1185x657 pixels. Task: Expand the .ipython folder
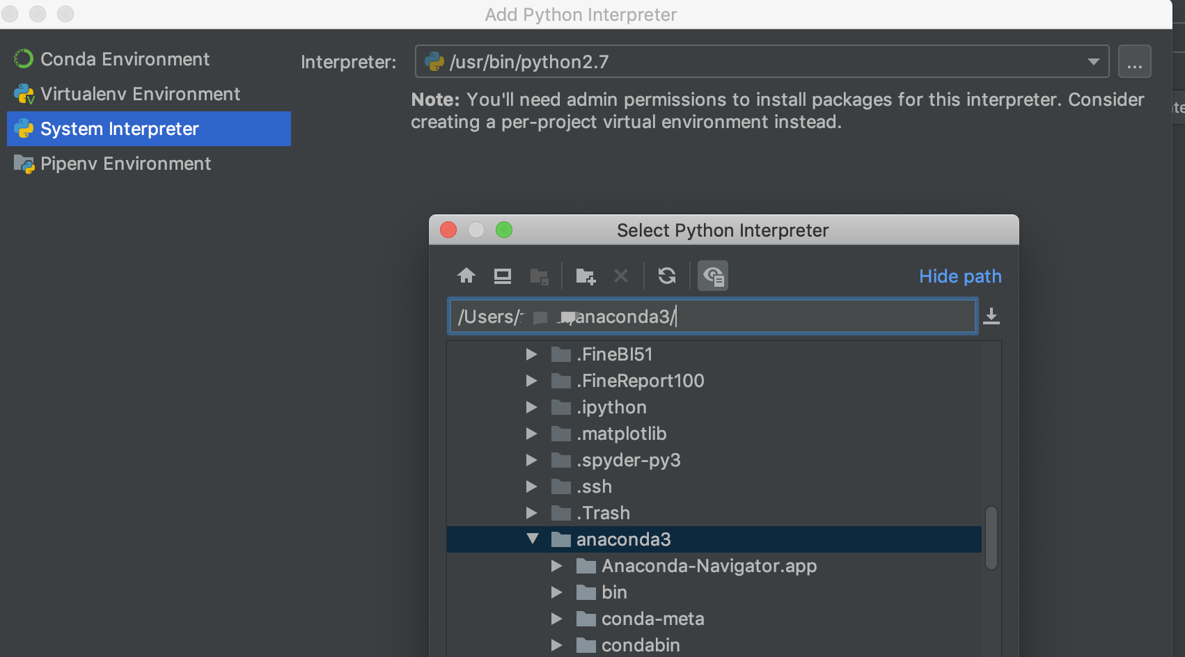(x=531, y=407)
